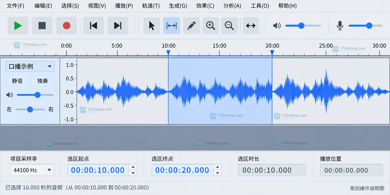Open the 视图(V) menu

(x=97, y=6)
